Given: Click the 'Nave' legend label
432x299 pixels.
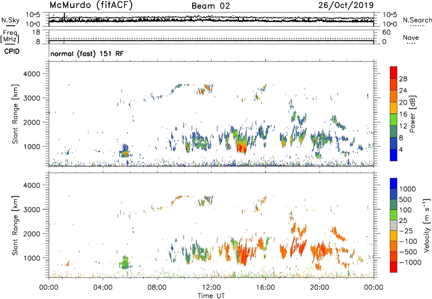Looking at the screenshot, I should tap(411, 37).
